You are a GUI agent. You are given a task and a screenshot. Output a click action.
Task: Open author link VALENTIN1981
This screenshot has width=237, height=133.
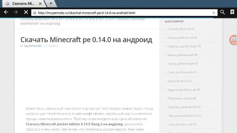(x=33, y=46)
